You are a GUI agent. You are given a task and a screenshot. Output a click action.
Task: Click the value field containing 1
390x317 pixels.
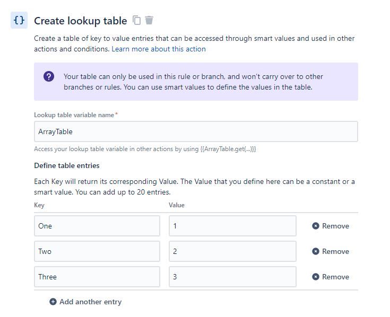click(x=232, y=226)
